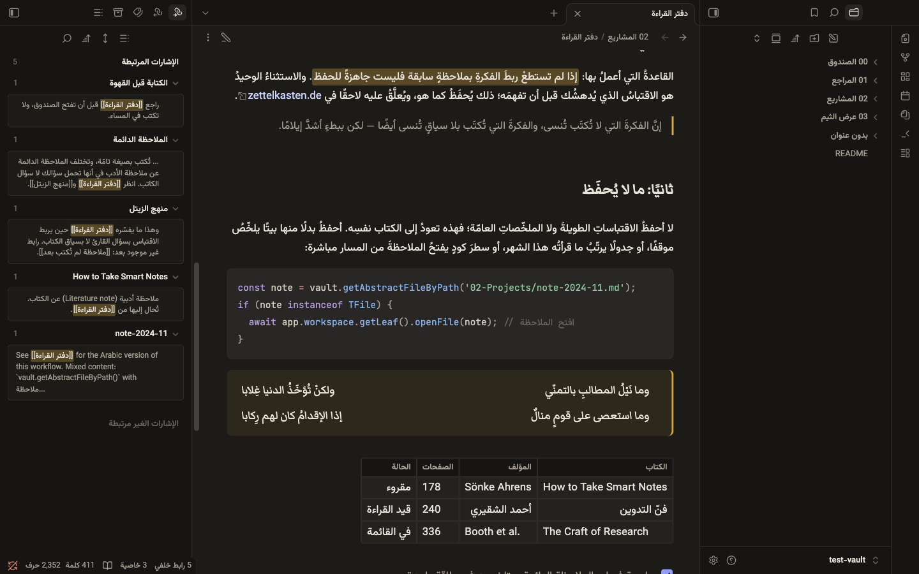Open the Tags pane icon
This screenshot has height=574, width=919.
[138, 13]
